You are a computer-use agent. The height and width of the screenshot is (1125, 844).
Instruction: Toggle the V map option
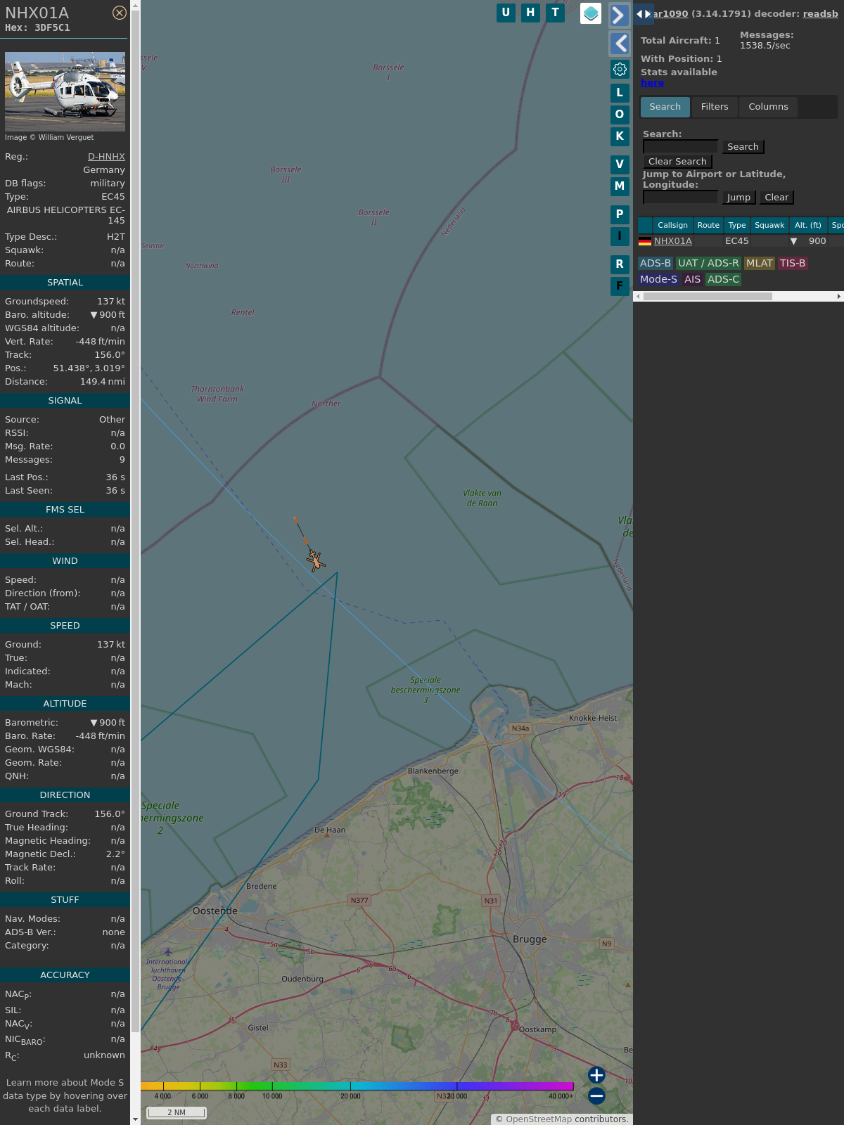620,164
